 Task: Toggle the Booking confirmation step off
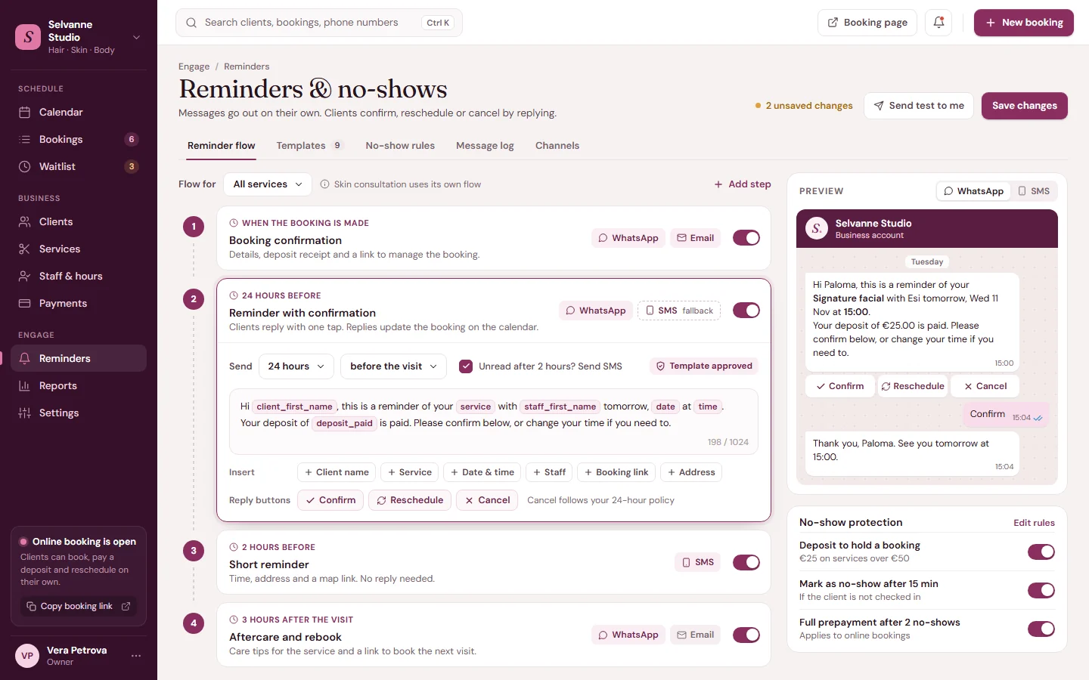(x=746, y=238)
